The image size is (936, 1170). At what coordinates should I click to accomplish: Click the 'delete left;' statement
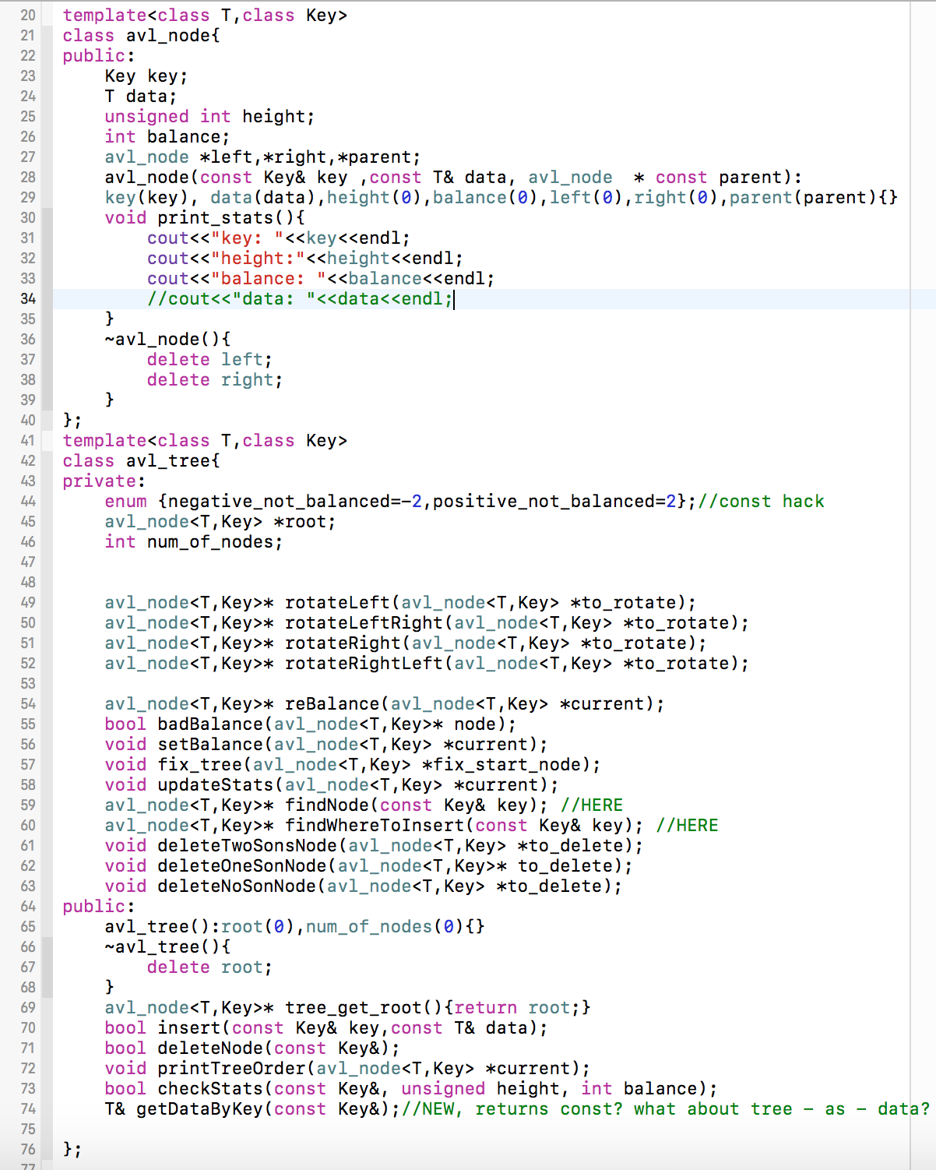coord(209,360)
